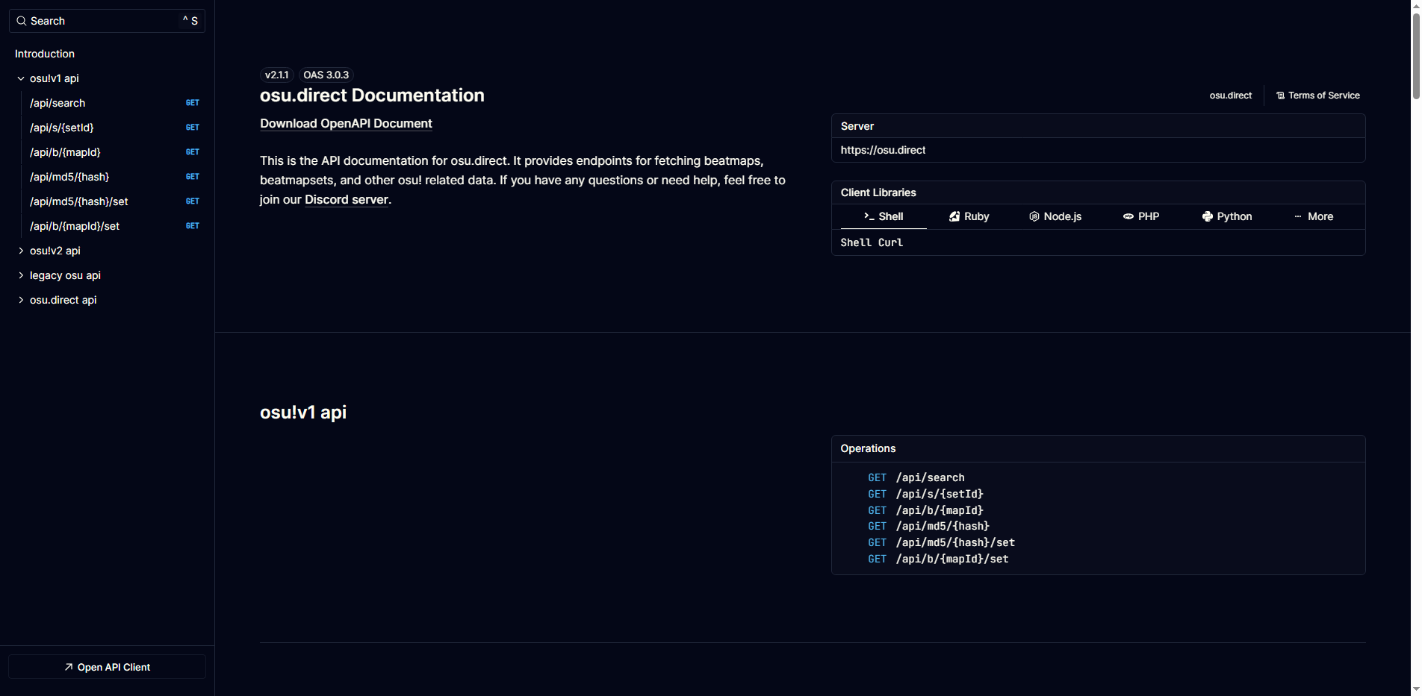Click GET /api/b/{mapId} in Operations list
Screen dimensions: 1422x696
point(925,510)
